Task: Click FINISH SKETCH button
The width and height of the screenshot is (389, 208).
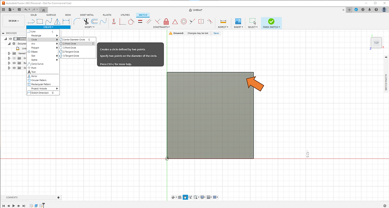Action: click(x=271, y=23)
